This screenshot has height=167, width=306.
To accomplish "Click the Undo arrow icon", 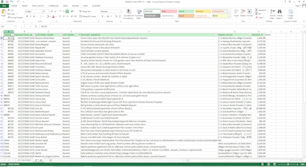I will pos(12,2).
